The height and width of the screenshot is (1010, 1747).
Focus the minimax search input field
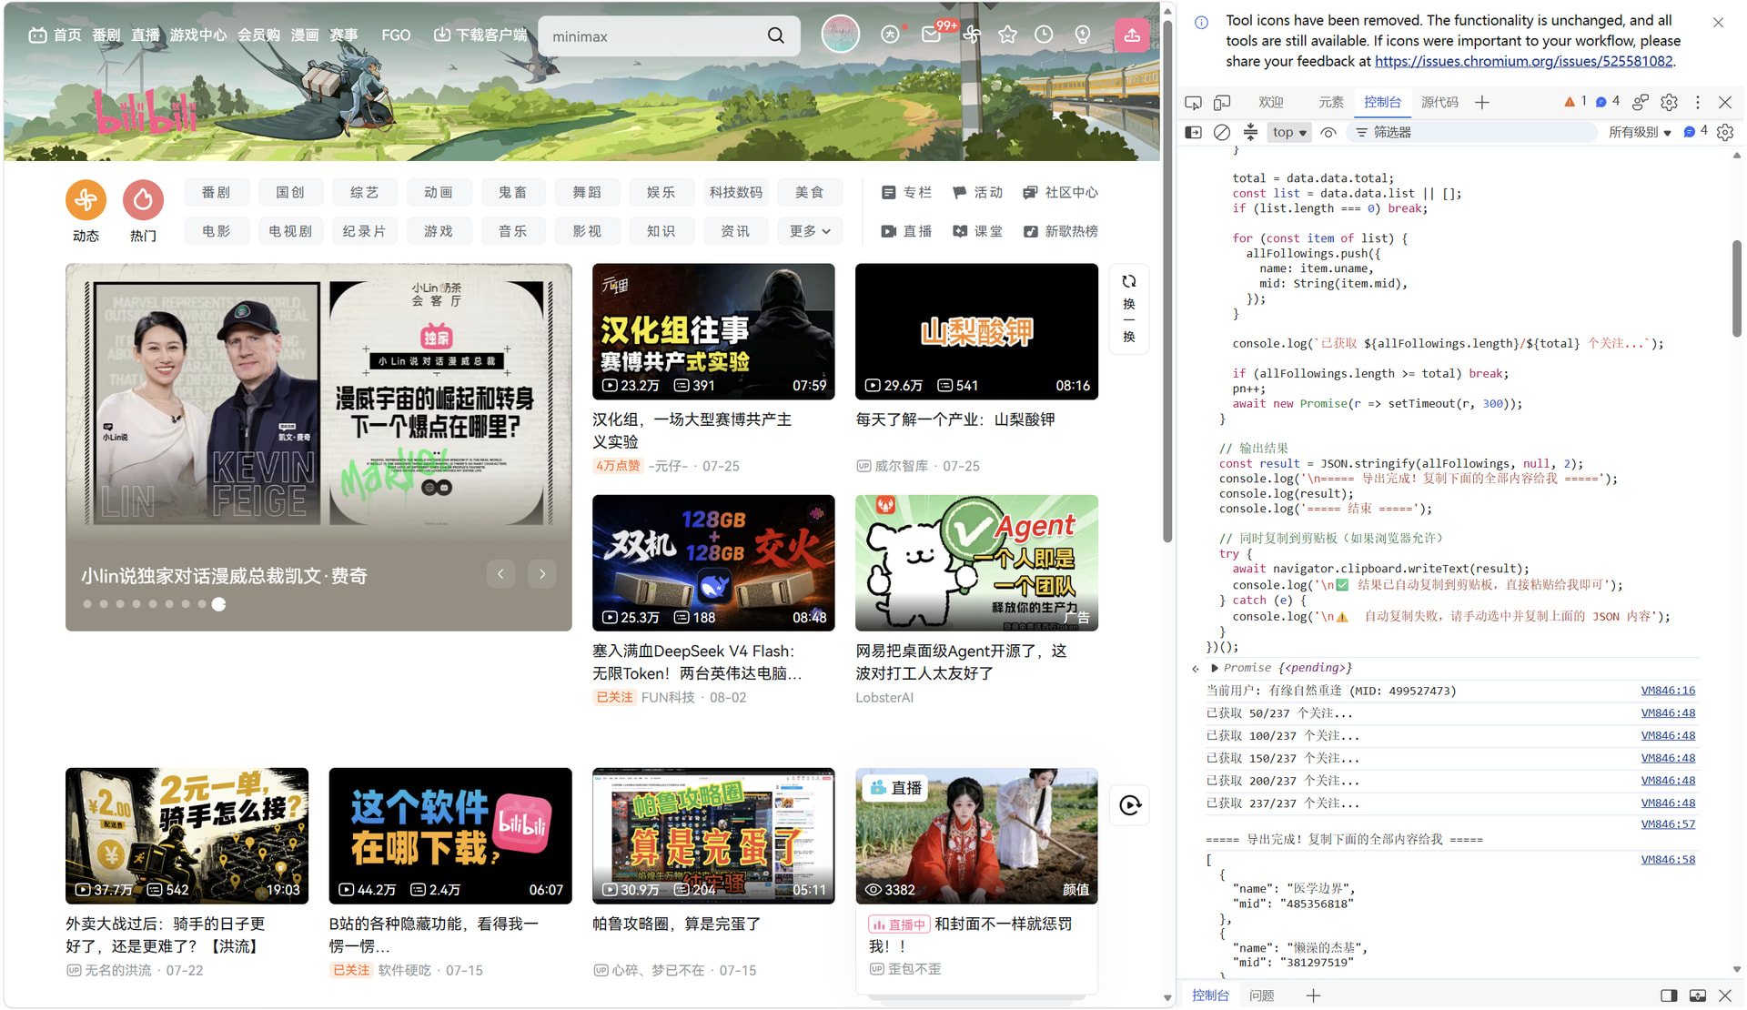pyautogui.click(x=655, y=36)
